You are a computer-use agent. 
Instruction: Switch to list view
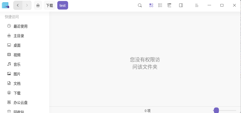point(160,5)
